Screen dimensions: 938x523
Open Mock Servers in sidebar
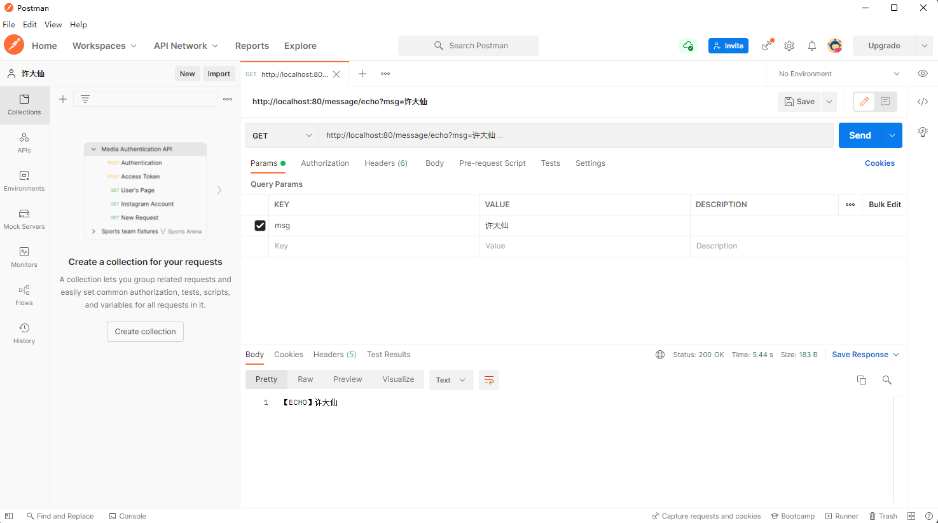click(x=24, y=219)
